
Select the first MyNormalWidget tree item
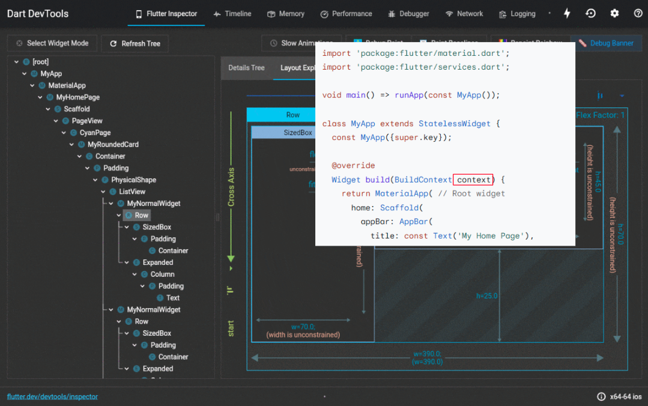click(153, 204)
